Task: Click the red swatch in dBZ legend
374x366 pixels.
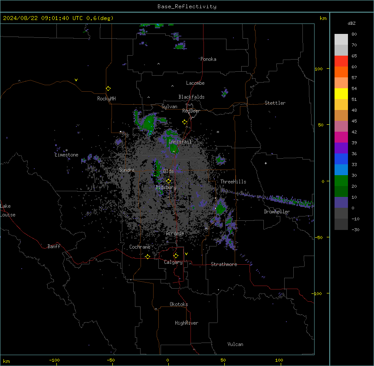Action: click(341, 61)
